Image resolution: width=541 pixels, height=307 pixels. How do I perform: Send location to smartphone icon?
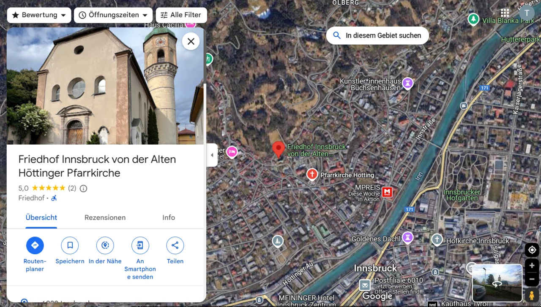140,245
